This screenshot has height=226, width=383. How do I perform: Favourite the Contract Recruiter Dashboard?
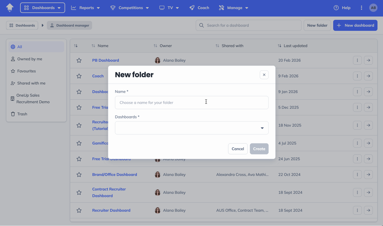coord(79,192)
